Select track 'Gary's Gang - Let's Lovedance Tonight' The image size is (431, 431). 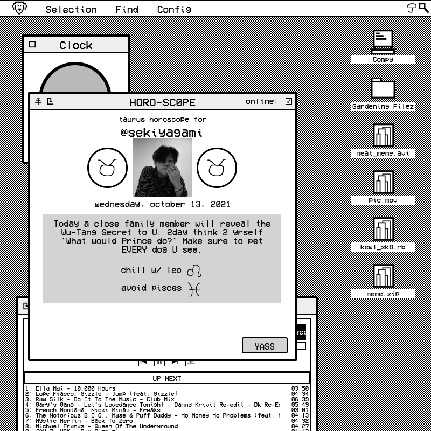167,405
